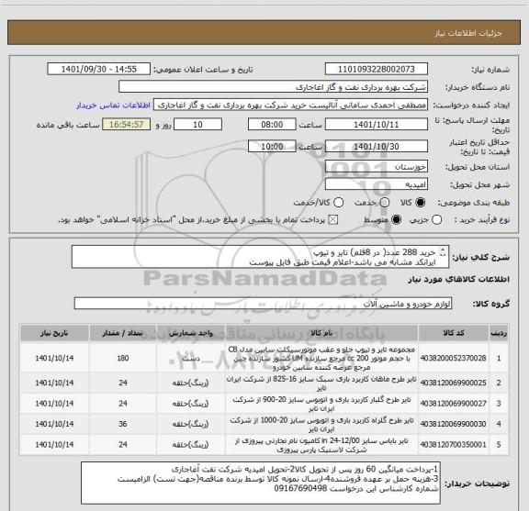The height and width of the screenshot is (511, 529).
Task: Click the announcement date field 1401/09/30 - 14:55
Action: pos(99,69)
